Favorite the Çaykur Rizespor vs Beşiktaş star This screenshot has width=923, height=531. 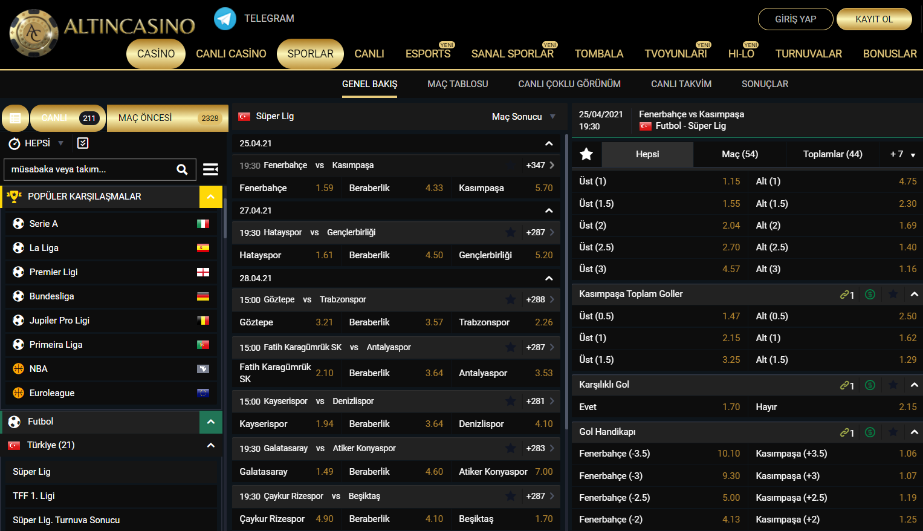(x=511, y=496)
